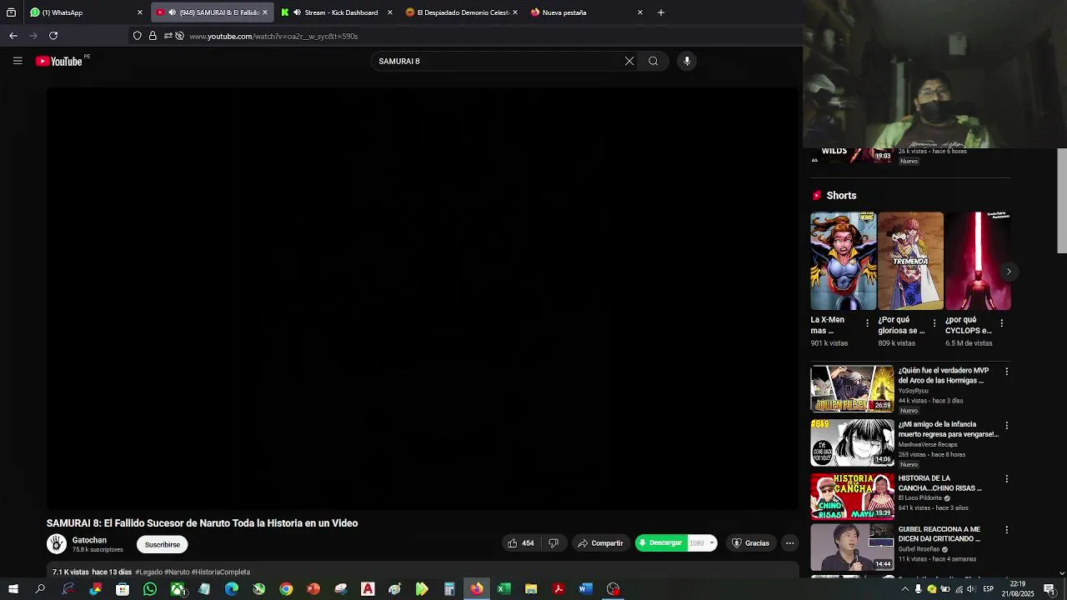Viewport: 1067px width, 600px height.
Task: Open Microsoft Edge from the taskbar
Action: click(x=232, y=589)
